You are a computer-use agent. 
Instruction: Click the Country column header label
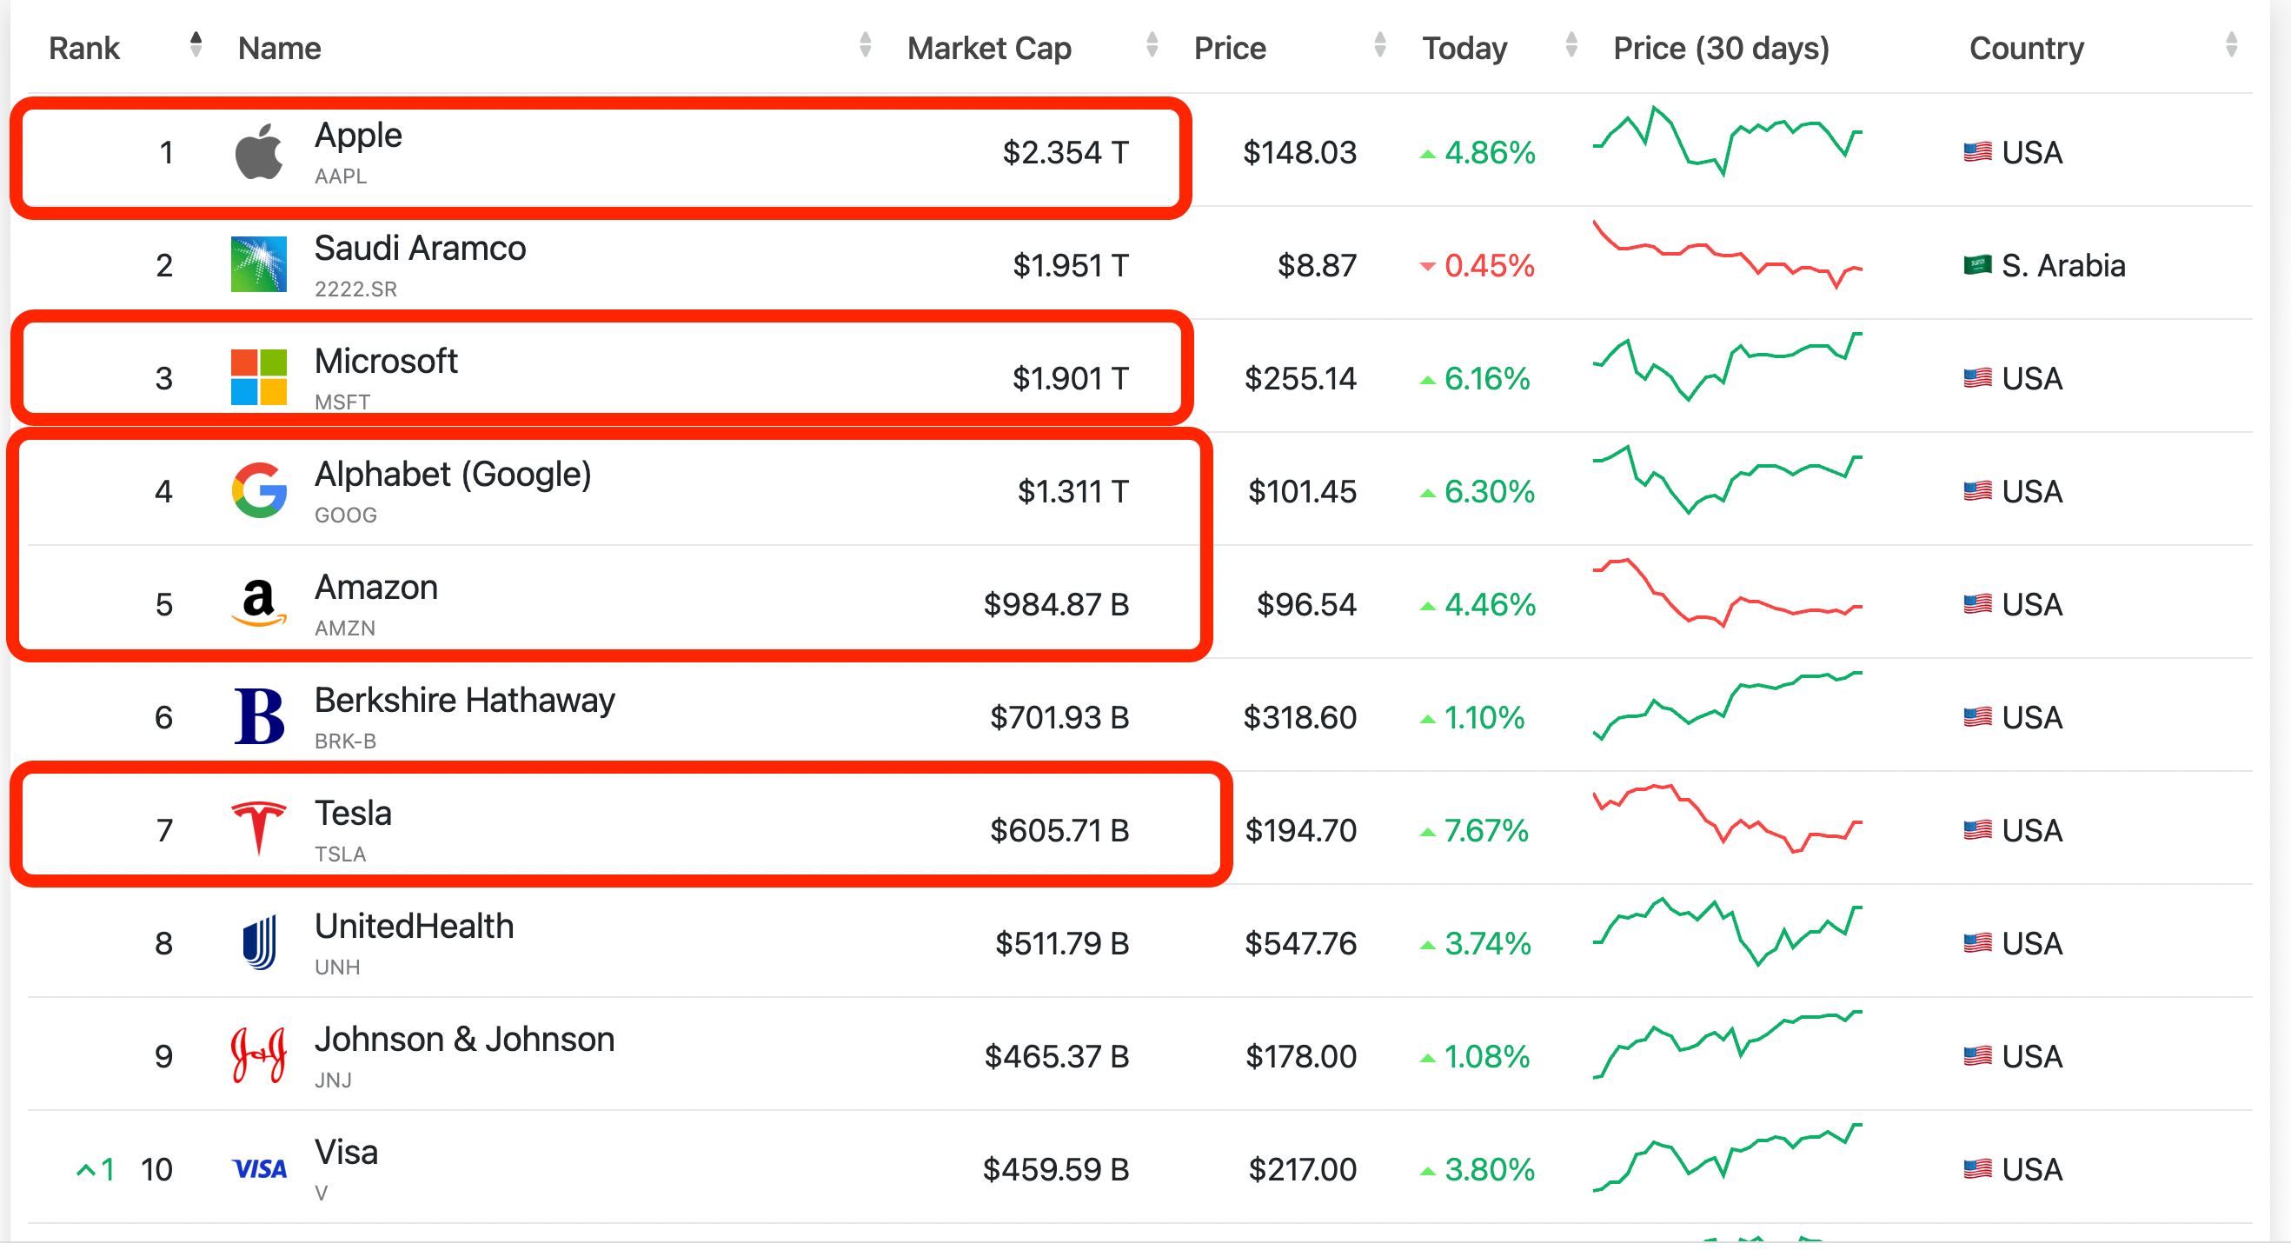pyautogui.click(x=2026, y=48)
